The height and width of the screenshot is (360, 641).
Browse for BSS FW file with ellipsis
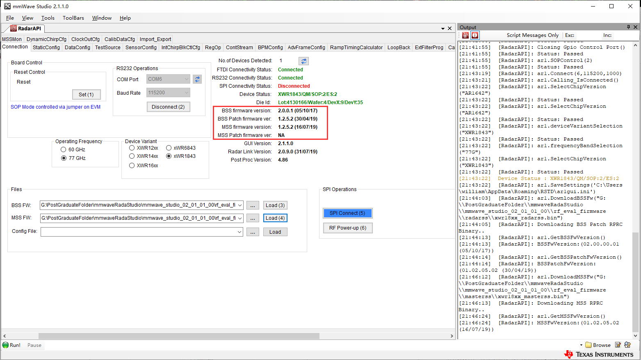(253, 205)
